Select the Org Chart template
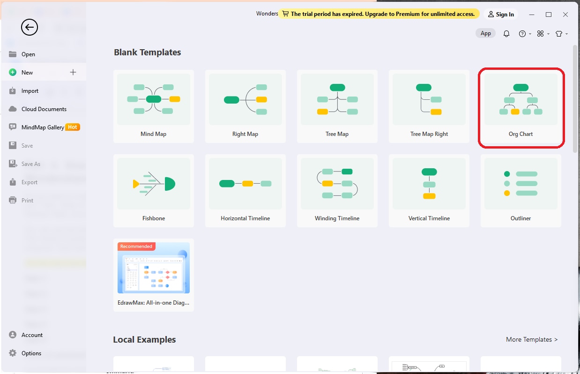 (x=521, y=106)
